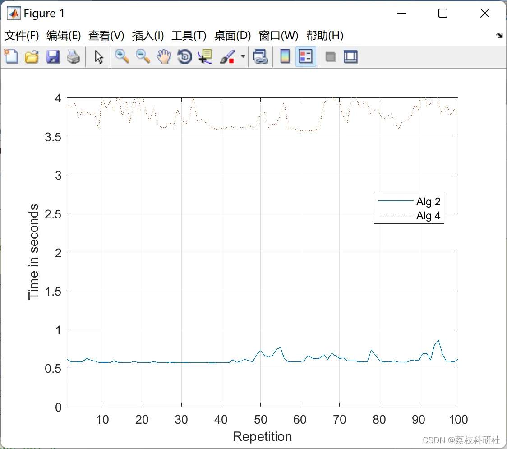
Task: Click the Alg 4 legend entry
Action: pyautogui.click(x=410, y=215)
